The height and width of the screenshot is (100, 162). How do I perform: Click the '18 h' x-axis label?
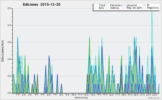[124, 95]
